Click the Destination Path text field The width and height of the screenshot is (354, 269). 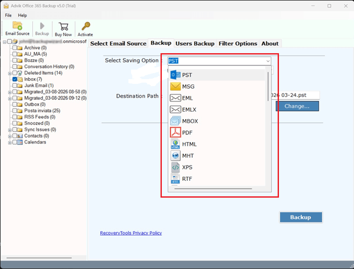[295, 95]
